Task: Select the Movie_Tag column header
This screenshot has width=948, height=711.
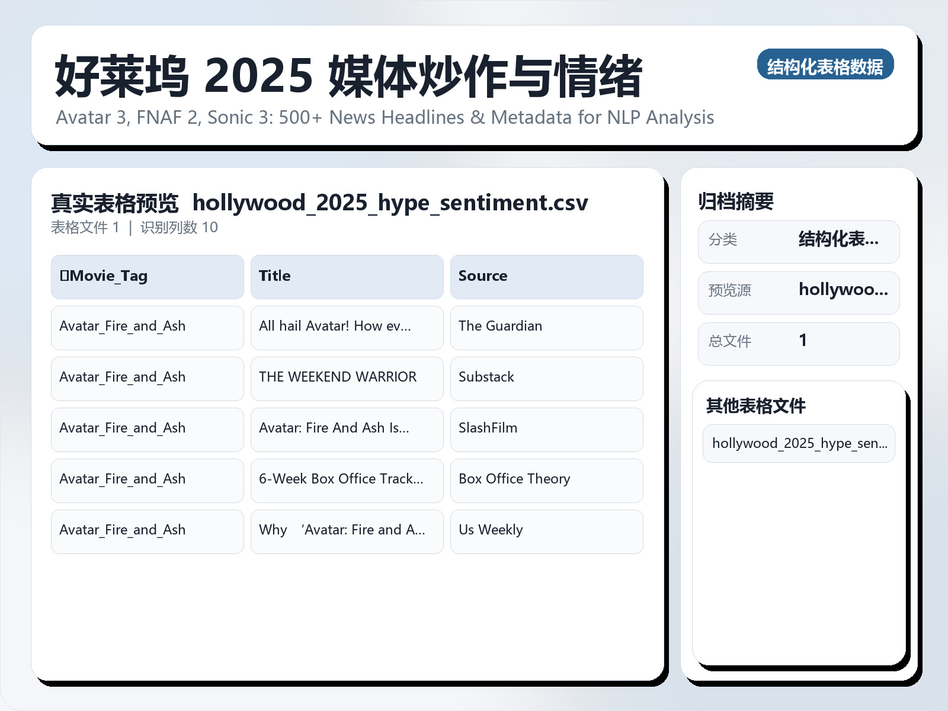Action: pyautogui.click(x=147, y=276)
